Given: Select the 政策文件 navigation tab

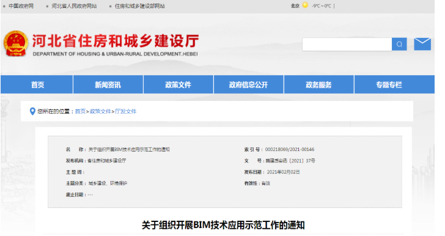Looking at the screenshot, I should coord(178,84).
